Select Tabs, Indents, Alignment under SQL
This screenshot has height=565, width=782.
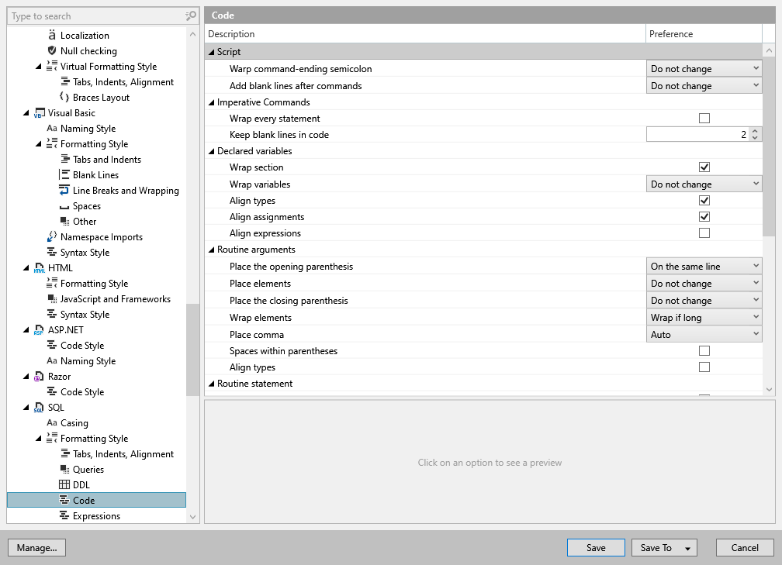(x=123, y=454)
